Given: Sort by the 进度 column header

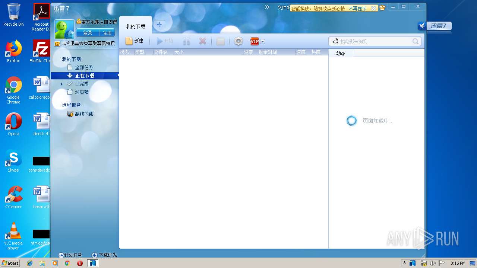Looking at the screenshot, I should coord(248,52).
